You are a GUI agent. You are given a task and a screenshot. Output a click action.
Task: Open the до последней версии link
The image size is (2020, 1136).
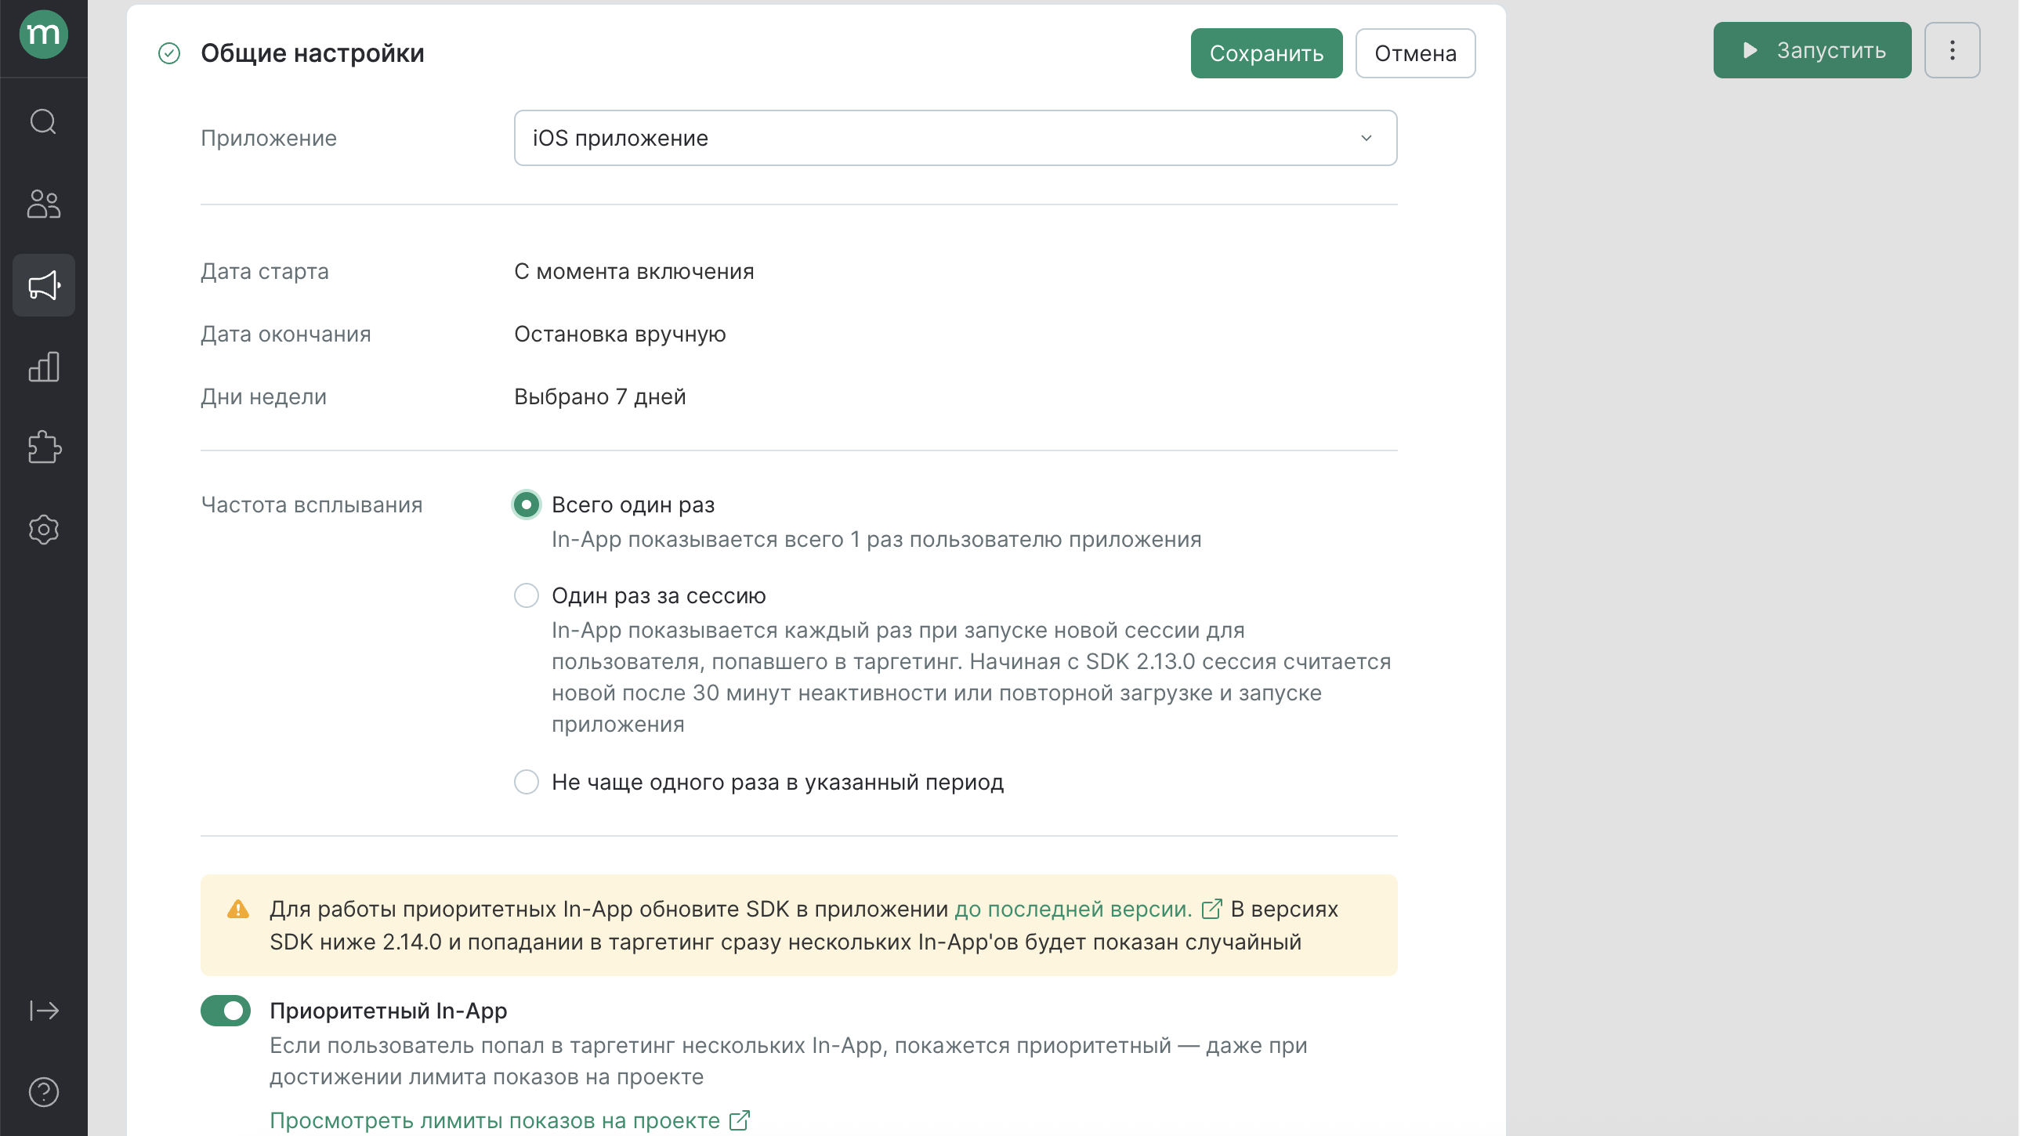(1073, 910)
